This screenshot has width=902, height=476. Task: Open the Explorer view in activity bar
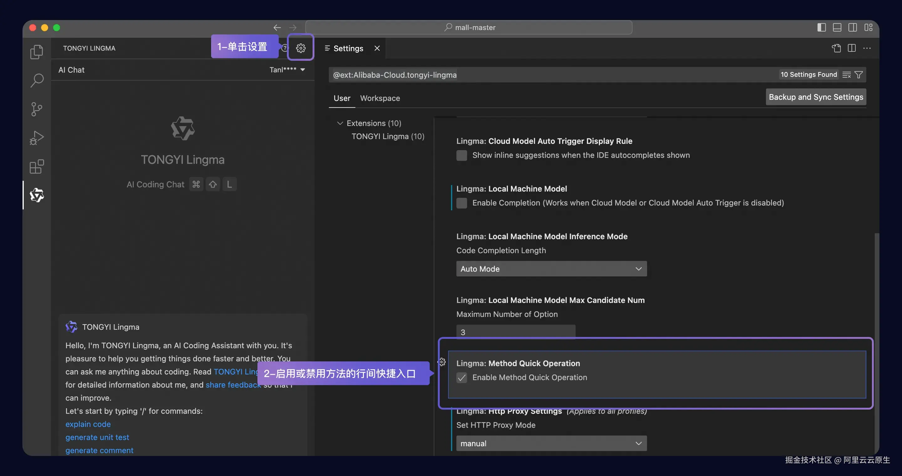pos(36,52)
